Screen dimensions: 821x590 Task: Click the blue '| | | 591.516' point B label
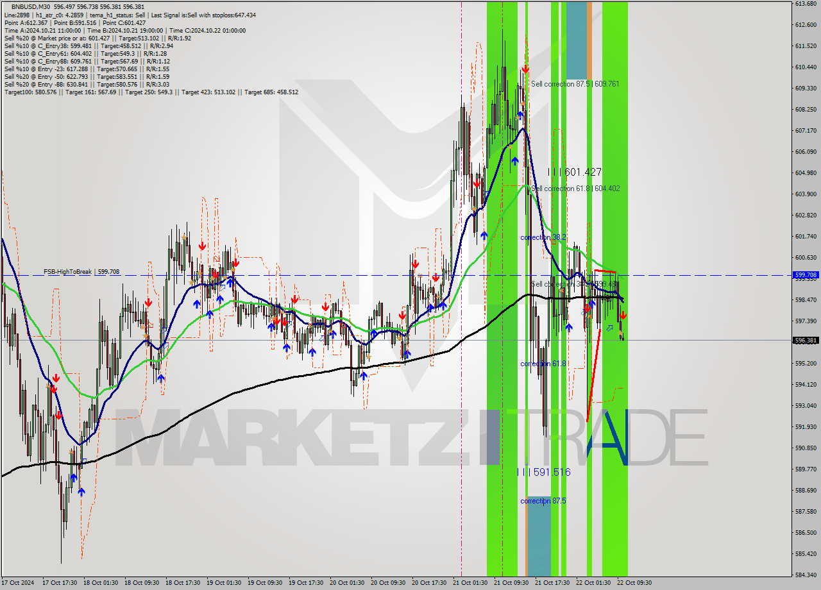pyautogui.click(x=544, y=472)
